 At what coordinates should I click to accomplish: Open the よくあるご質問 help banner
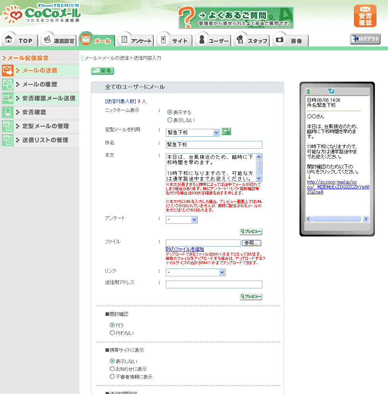tap(236, 18)
